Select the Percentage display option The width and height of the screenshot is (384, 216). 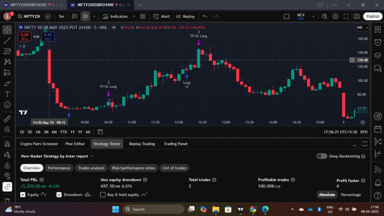point(351,195)
